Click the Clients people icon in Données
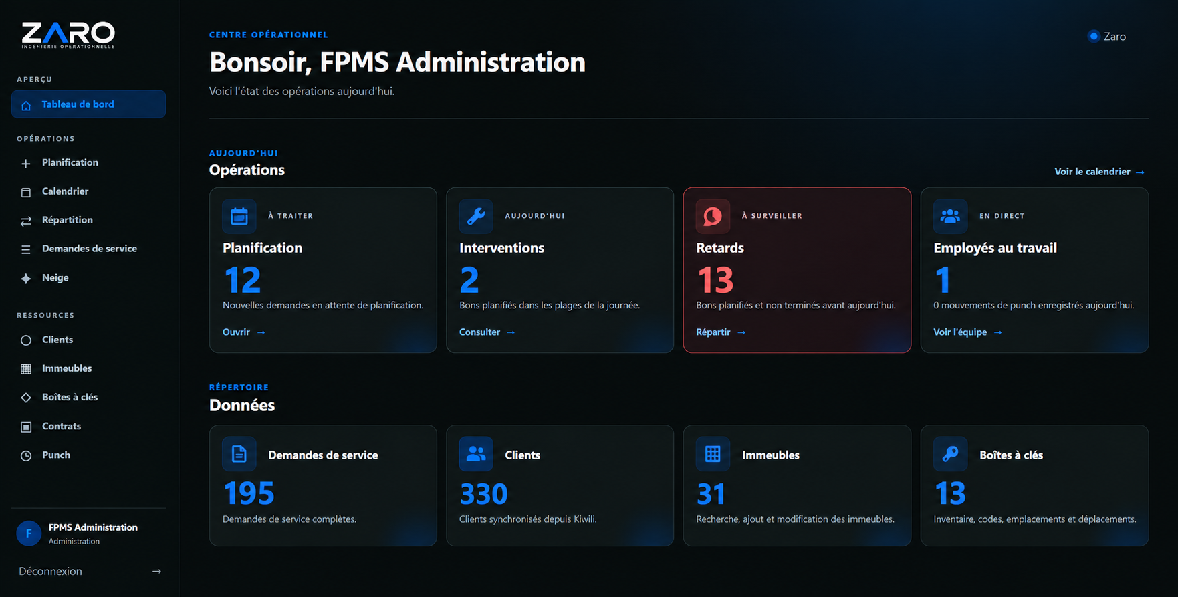This screenshot has height=597, width=1178. (x=476, y=454)
